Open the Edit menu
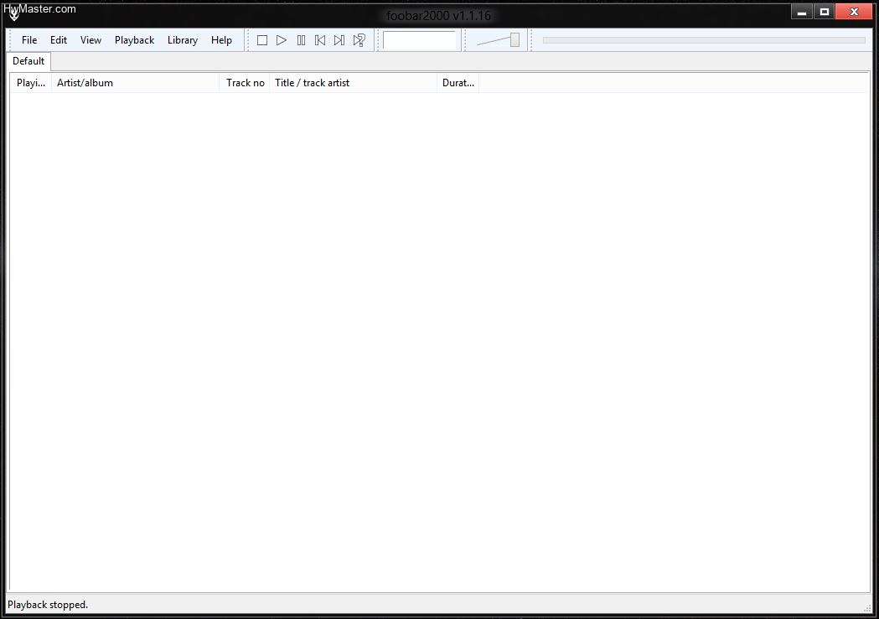Viewport: 879px width, 619px height. pos(59,40)
